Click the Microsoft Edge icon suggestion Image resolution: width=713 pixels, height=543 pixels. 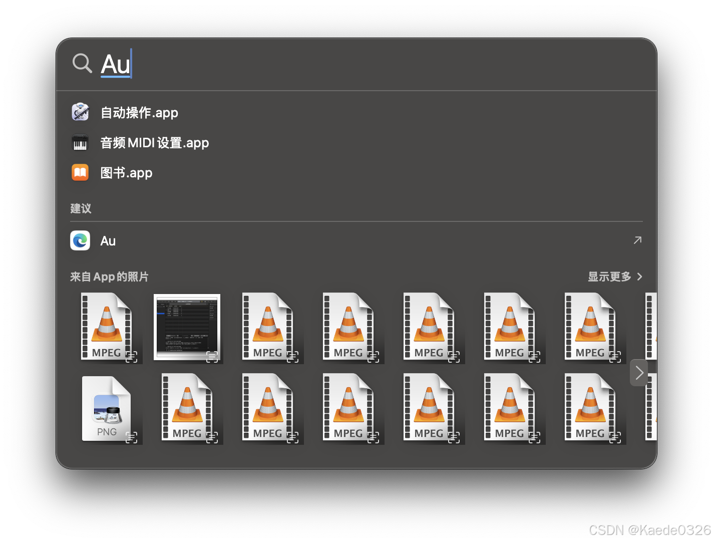[x=80, y=241]
